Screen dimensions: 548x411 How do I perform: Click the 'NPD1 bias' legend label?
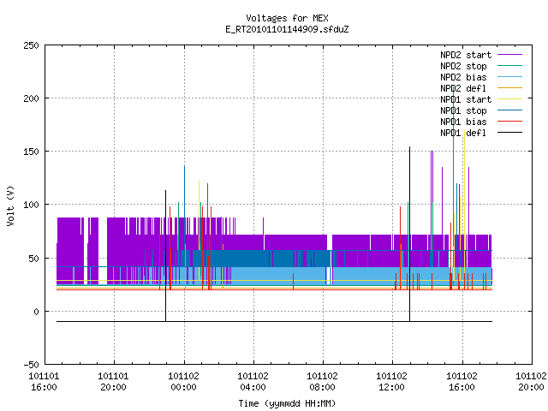(x=463, y=122)
